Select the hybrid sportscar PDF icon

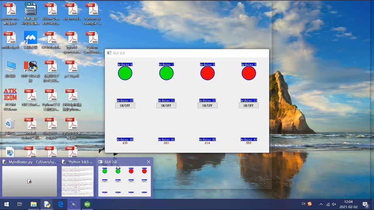tap(72, 43)
